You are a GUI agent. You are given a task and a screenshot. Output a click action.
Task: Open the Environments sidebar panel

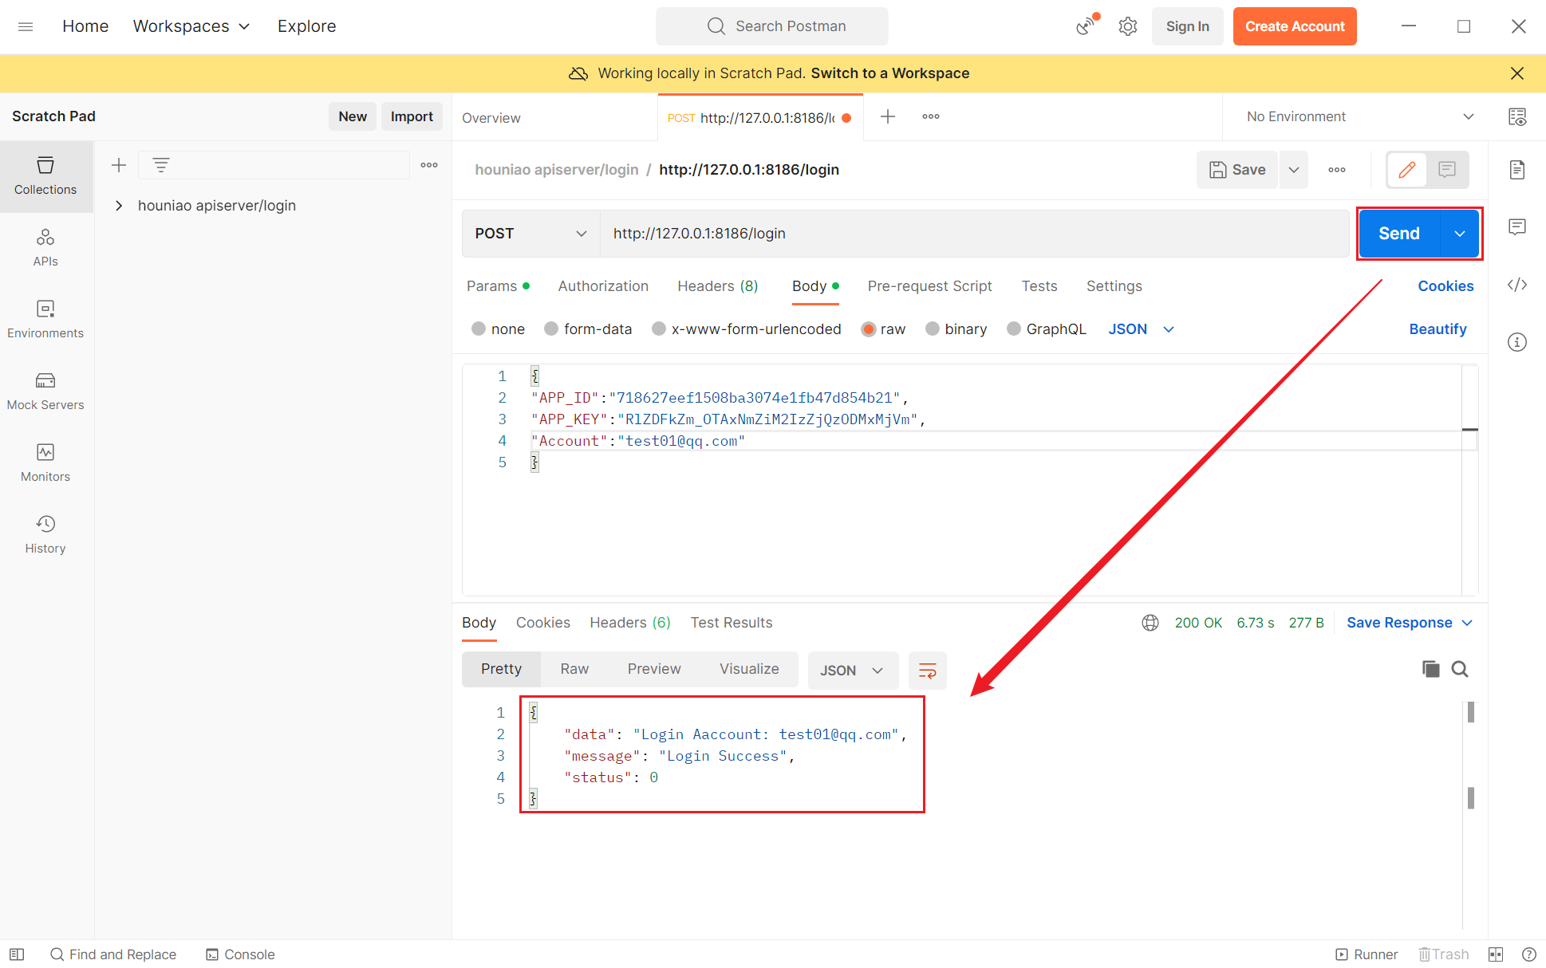(x=45, y=320)
